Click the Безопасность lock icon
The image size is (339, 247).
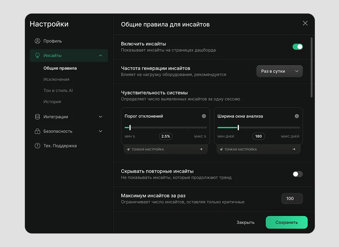tap(37, 131)
